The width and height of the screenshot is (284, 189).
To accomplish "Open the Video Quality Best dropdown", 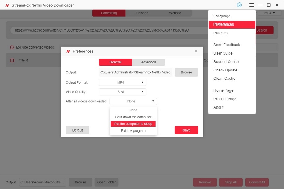I will click(122, 92).
